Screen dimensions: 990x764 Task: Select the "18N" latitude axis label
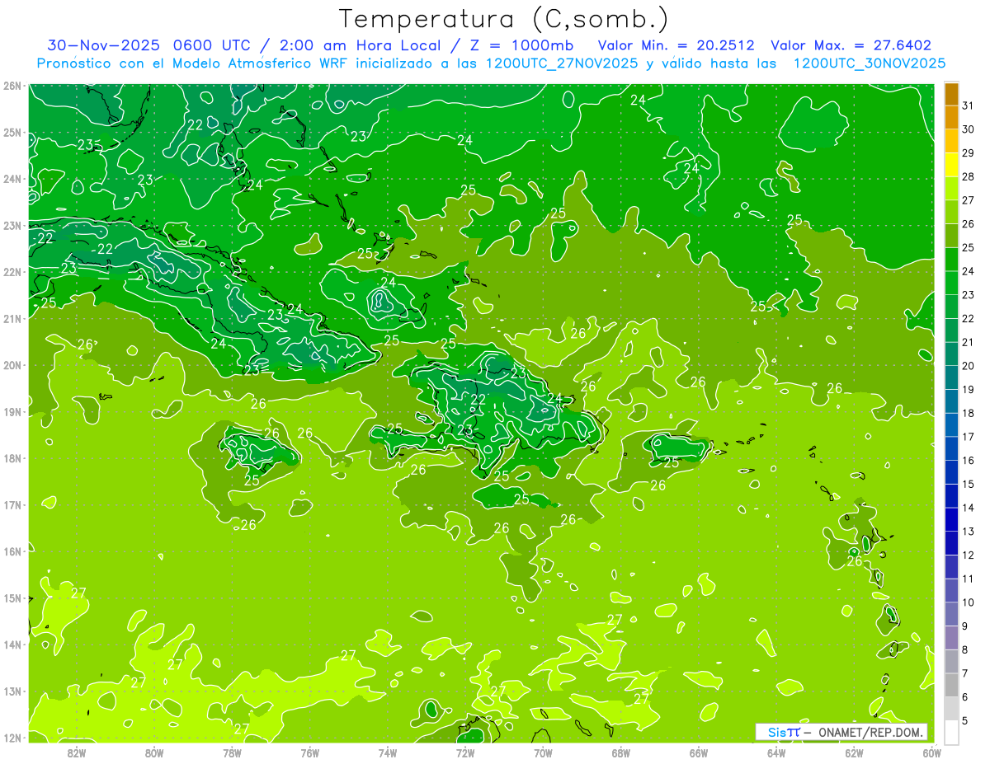pyautogui.click(x=12, y=458)
